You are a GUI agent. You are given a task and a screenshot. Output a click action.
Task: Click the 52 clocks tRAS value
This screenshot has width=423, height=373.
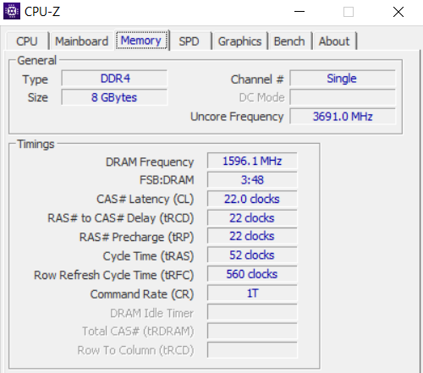tap(252, 255)
